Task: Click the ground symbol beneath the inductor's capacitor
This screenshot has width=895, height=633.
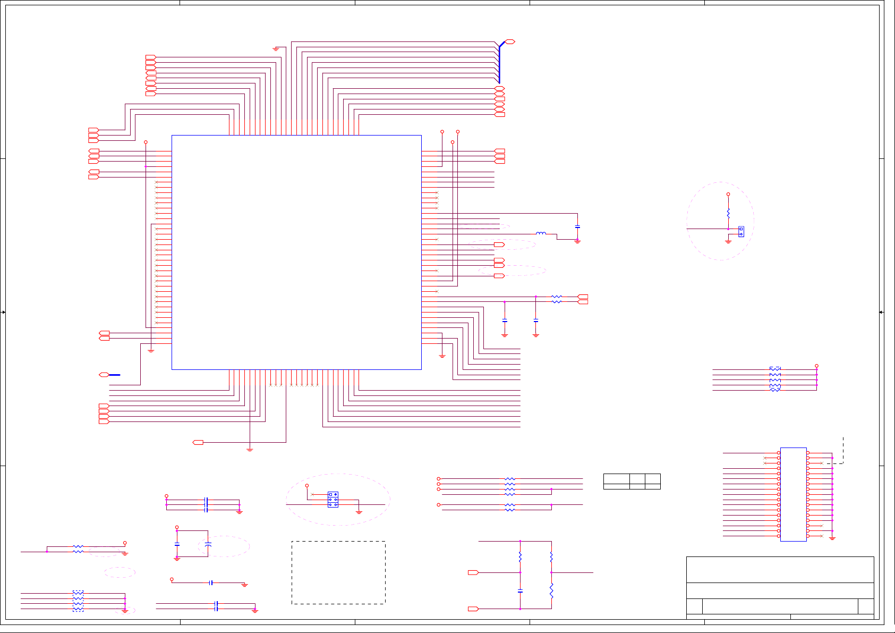Action: tap(577, 241)
